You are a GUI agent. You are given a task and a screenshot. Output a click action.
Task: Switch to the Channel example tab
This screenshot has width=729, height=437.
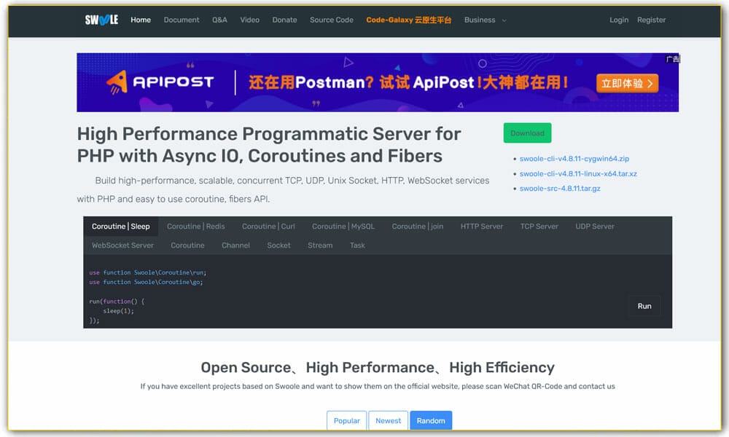pos(235,245)
